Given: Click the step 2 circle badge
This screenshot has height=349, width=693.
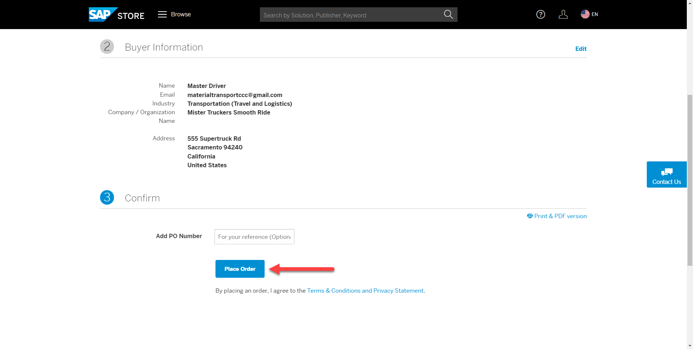Looking at the screenshot, I should coord(107,47).
